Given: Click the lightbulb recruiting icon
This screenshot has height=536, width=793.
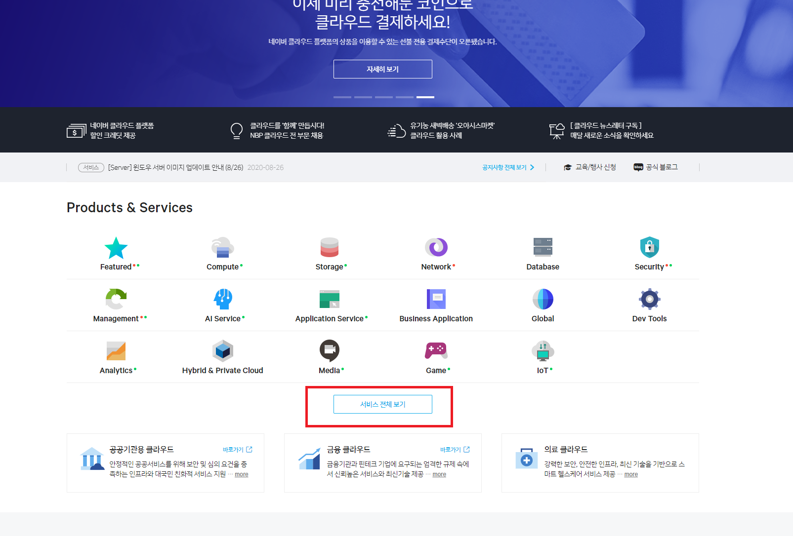Looking at the screenshot, I should tap(237, 131).
